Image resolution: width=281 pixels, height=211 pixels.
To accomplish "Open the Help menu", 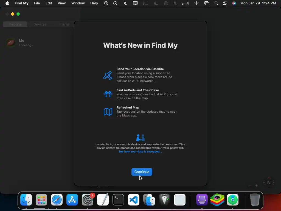I will click(94, 3).
